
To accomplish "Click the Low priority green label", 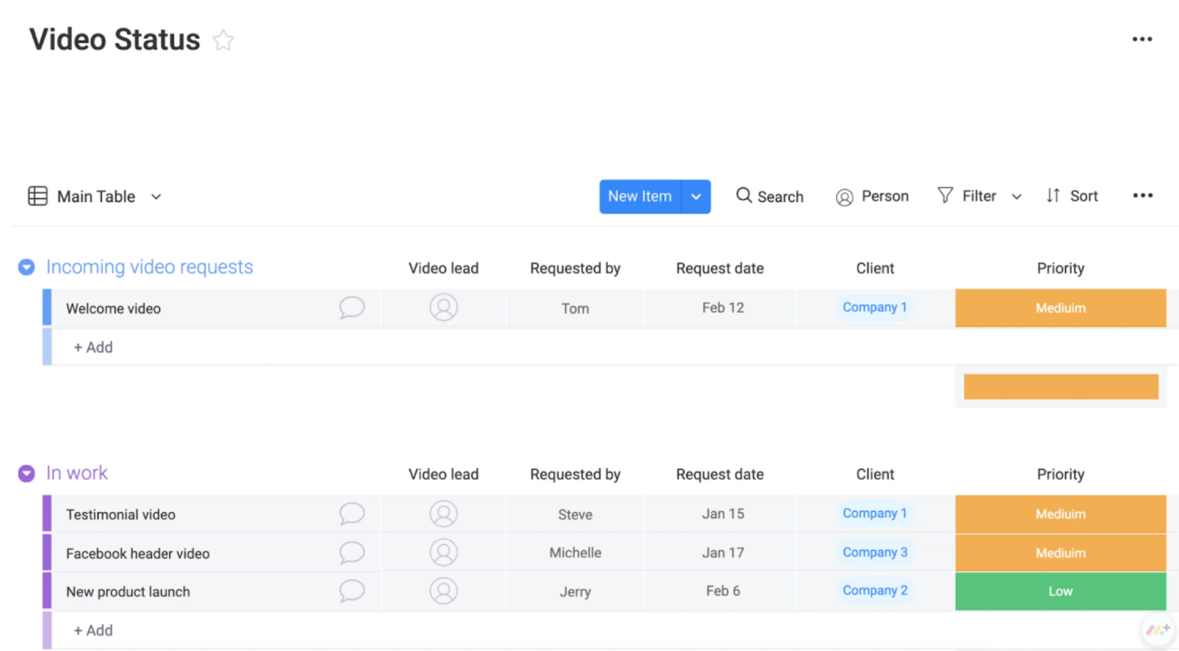I will 1060,590.
